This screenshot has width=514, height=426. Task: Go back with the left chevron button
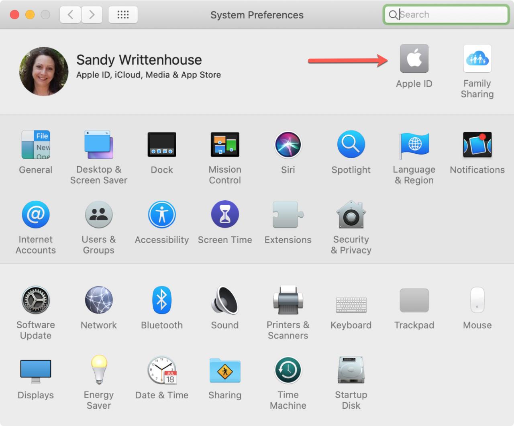click(x=70, y=15)
